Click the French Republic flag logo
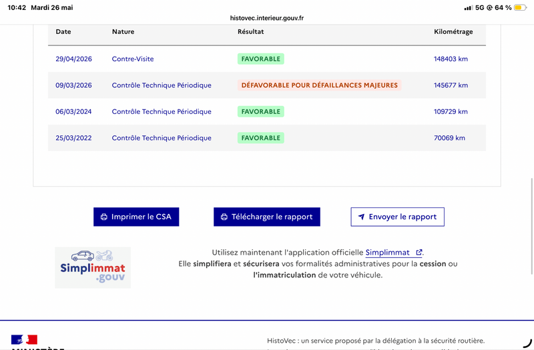This screenshot has height=350, width=534. 24,339
